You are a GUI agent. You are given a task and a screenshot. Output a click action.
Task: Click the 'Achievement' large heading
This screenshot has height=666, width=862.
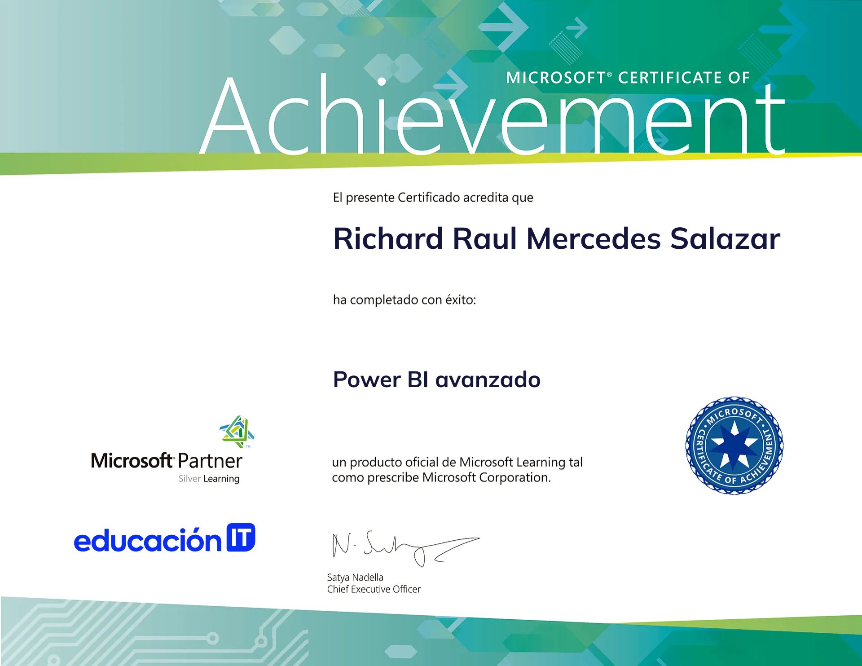[492, 115]
